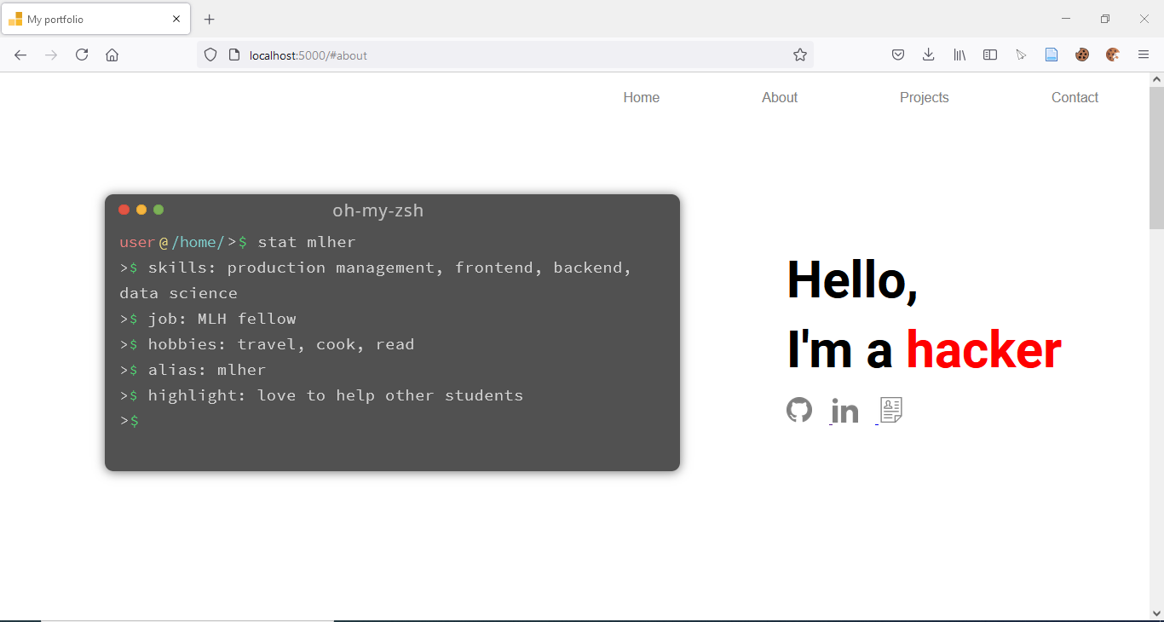
Task: Click the skills terminal line
Action: click(x=376, y=280)
